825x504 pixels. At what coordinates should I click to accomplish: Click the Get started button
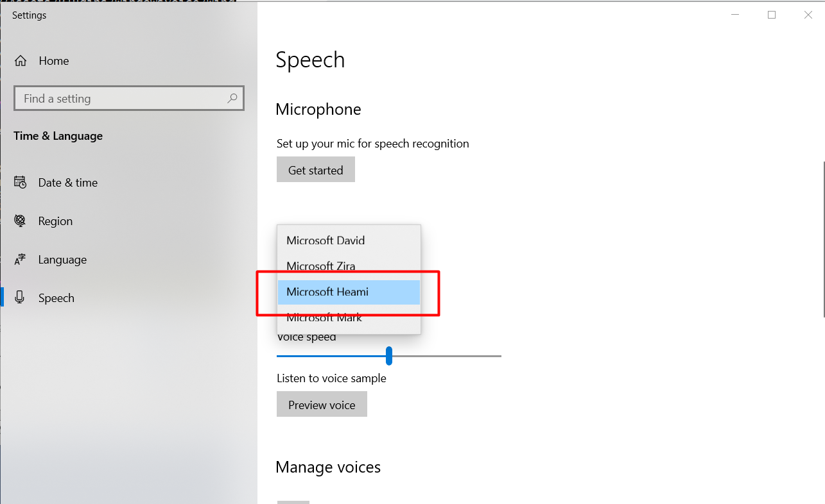pos(316,170)
